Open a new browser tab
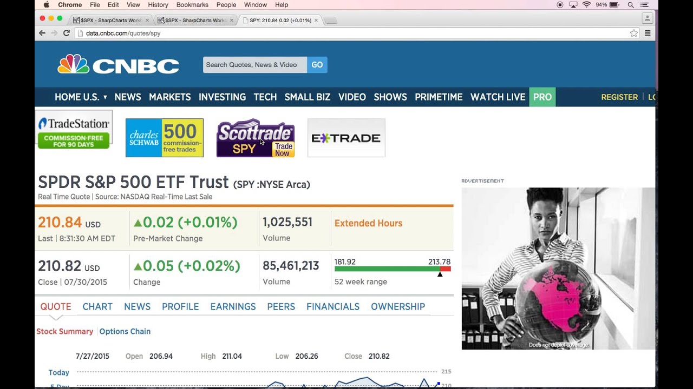The height and width of the screenshot is (389, 693). pyautogui.click(x=330, y=21)
